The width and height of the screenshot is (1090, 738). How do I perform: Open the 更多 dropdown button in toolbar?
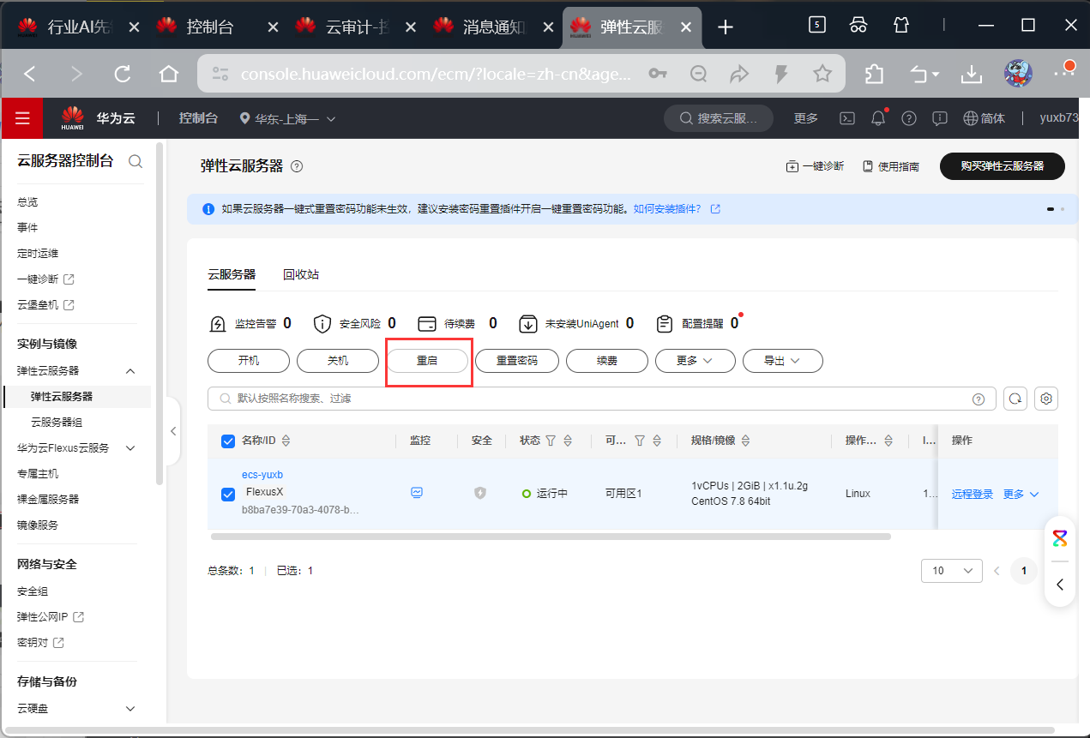tap(695, 361)
